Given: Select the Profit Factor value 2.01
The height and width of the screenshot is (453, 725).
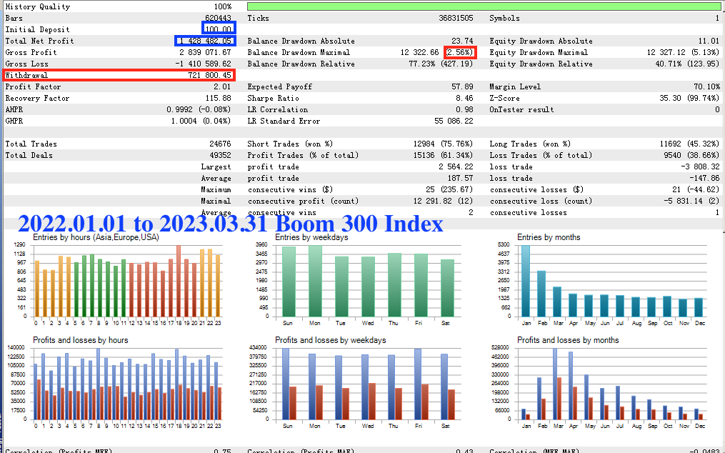Looking at the screenshot, I should [222, 86].
